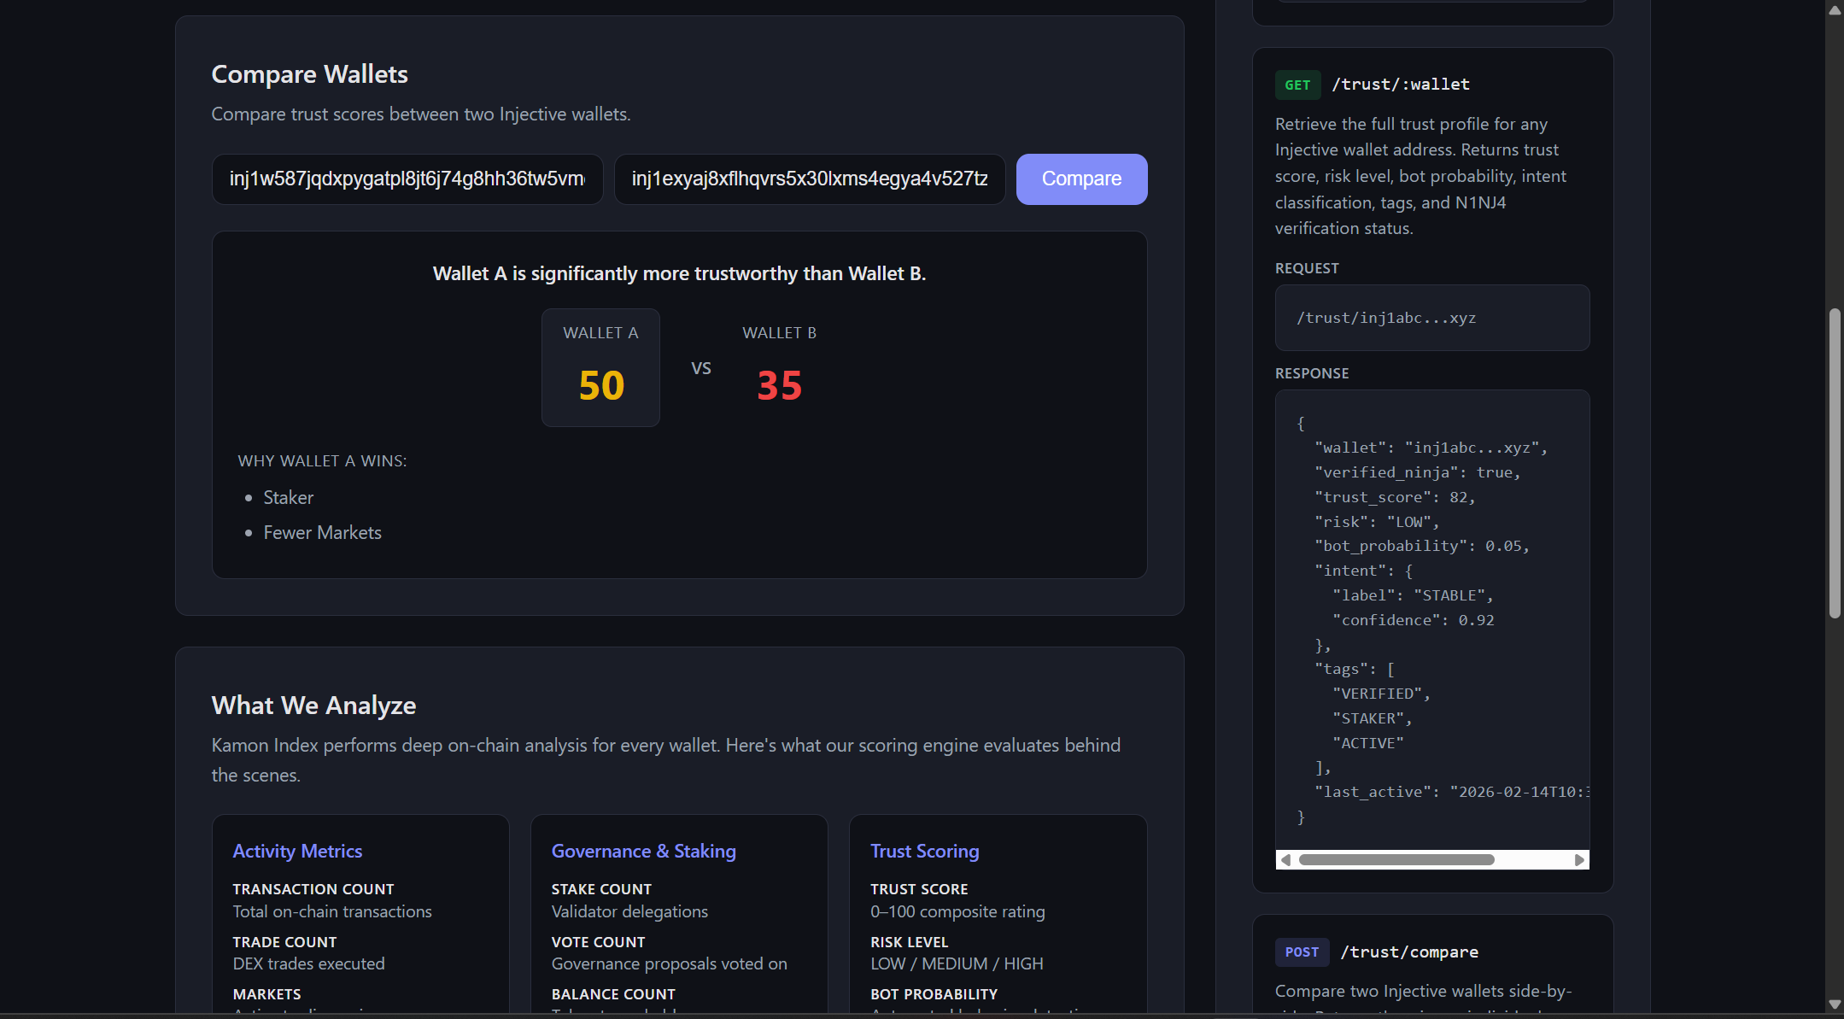Click the first wallet address input field
This screenshot has height=1019, width=1844.
pyautogui.click(x=407, y=179)
